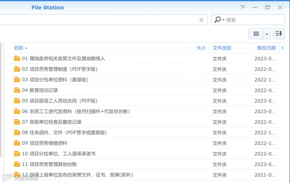This screenshot has width=290, height=183.
Task: Click the left panel vertical scrollbar
Action: (1, 100)
